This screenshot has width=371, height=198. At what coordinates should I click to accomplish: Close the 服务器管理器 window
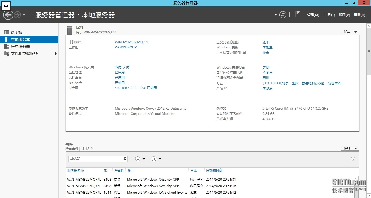pos(364,3)
